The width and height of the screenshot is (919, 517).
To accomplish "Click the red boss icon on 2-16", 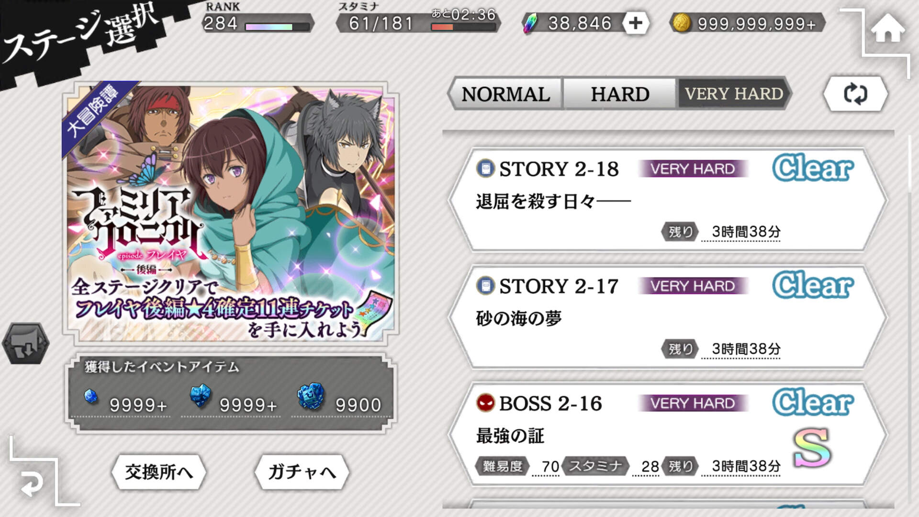I will pyautogui.click(x=485, y=403).
